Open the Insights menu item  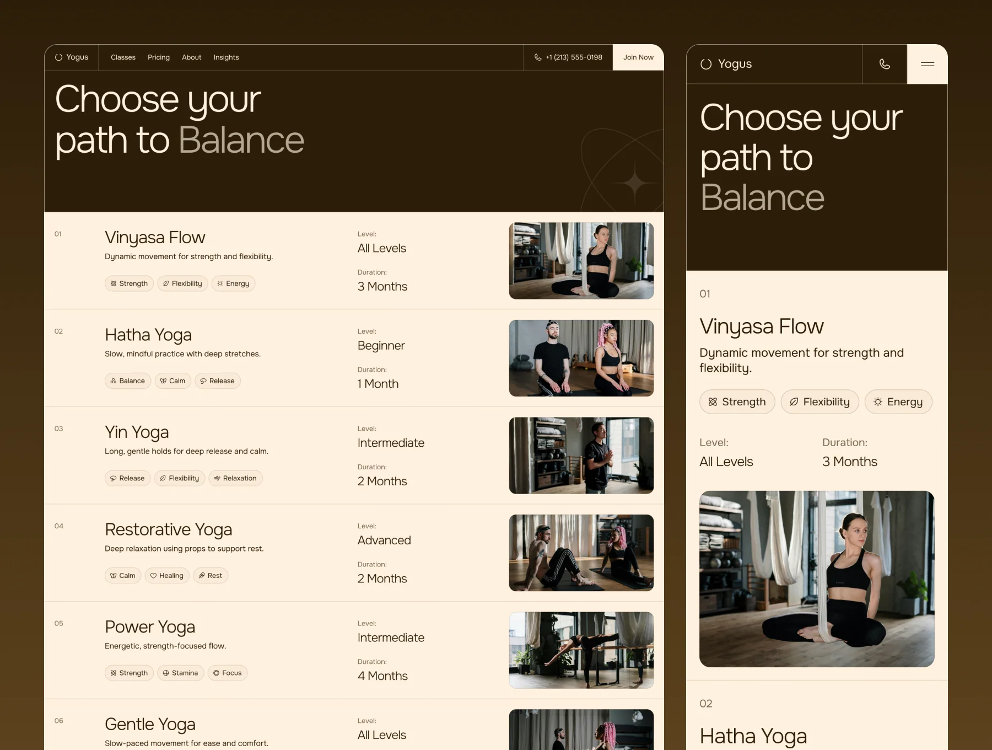click(x=227, y=57)
